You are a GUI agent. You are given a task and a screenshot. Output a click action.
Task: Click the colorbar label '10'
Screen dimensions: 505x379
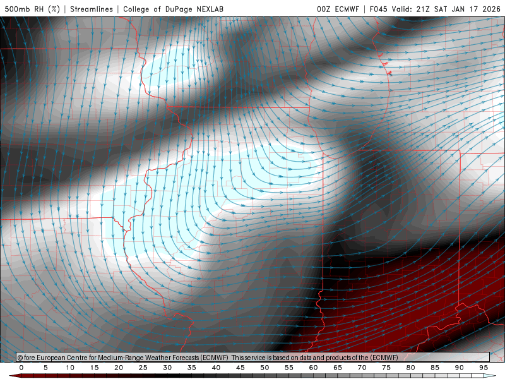(x=70, y=368)
